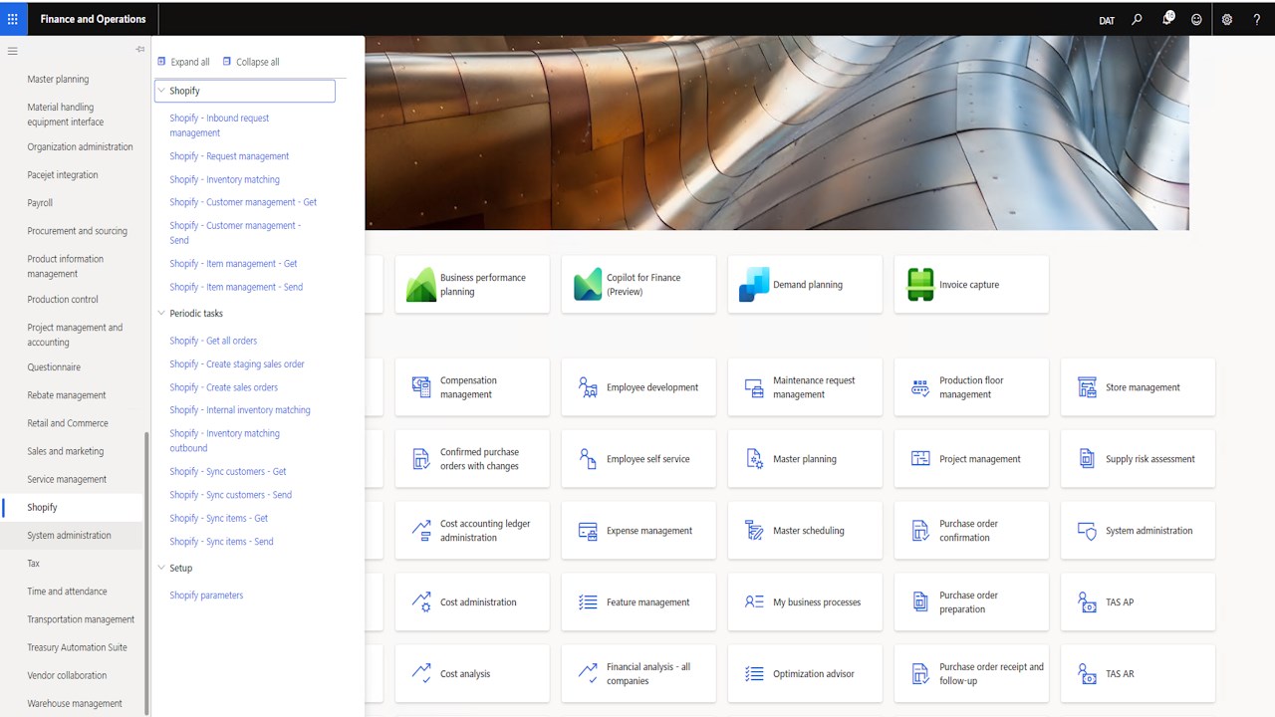Click the Business performance planning tile icon

[421, 285]
